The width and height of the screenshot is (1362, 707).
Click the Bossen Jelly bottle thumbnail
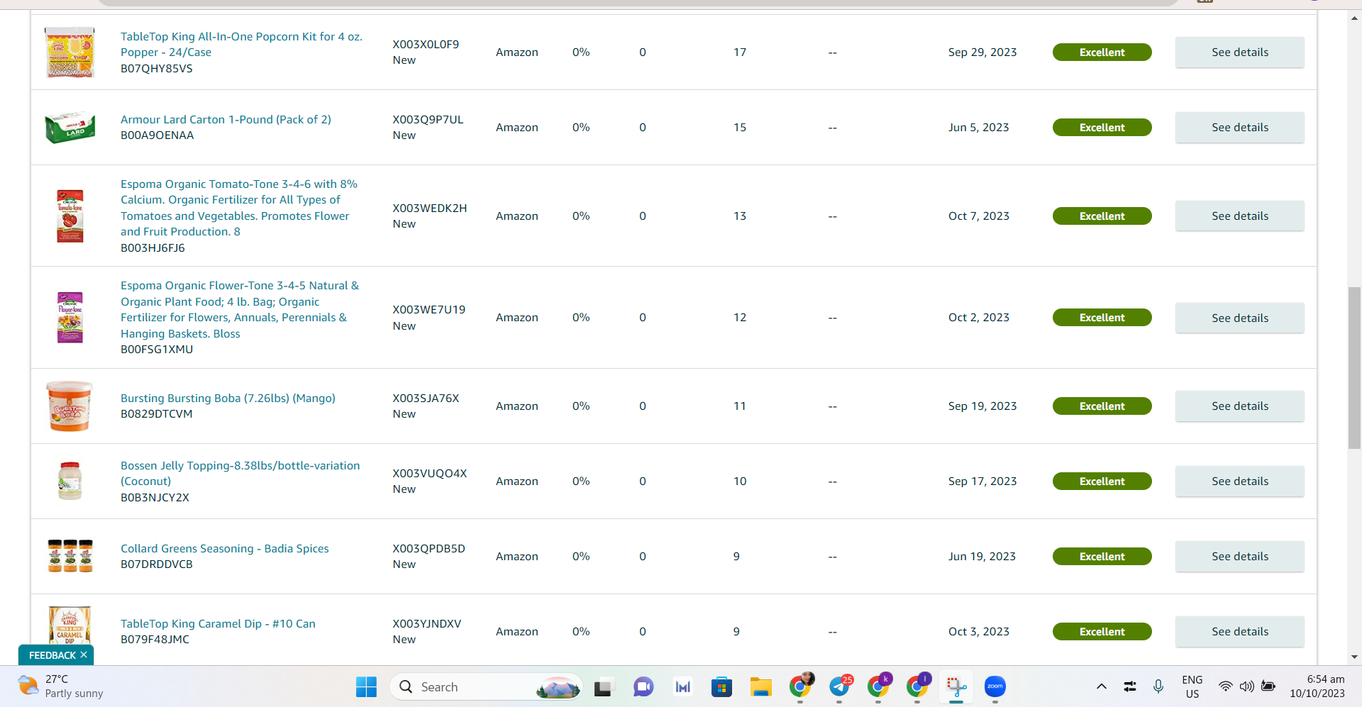[70, 481]
